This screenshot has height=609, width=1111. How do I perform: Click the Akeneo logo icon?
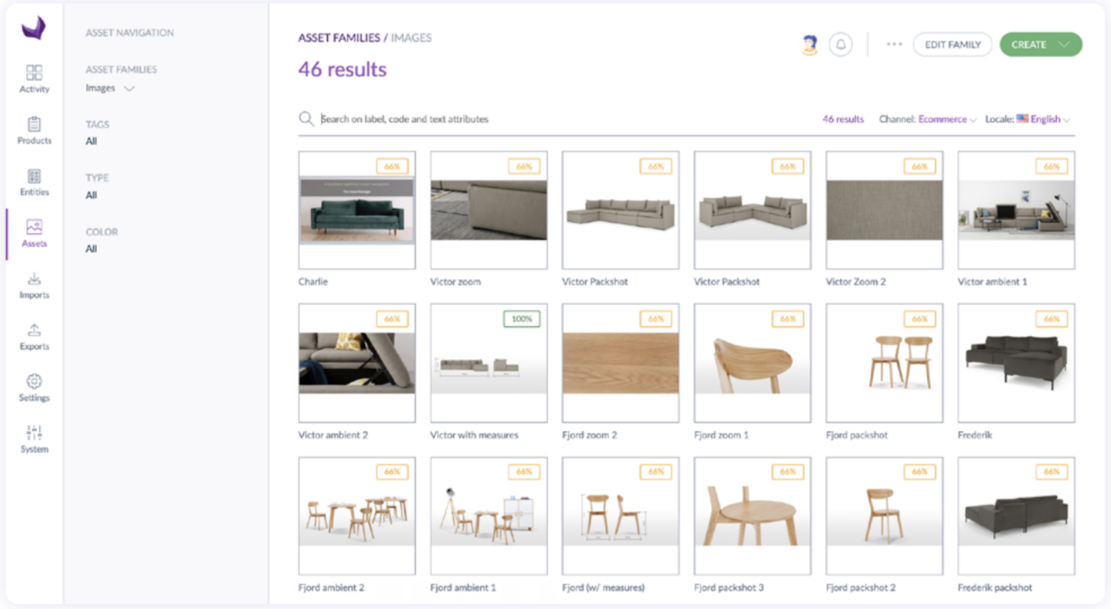(x=33, y=28)
